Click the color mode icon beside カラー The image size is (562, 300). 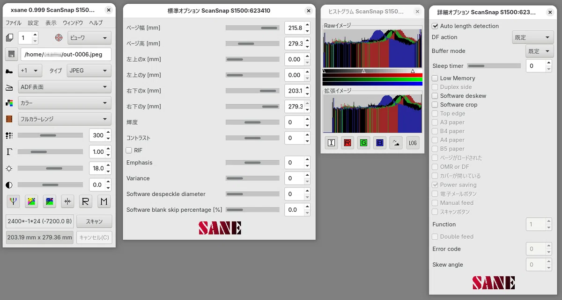point(9,103)
